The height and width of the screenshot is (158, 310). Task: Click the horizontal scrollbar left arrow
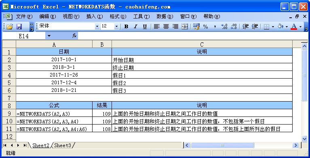187,146
